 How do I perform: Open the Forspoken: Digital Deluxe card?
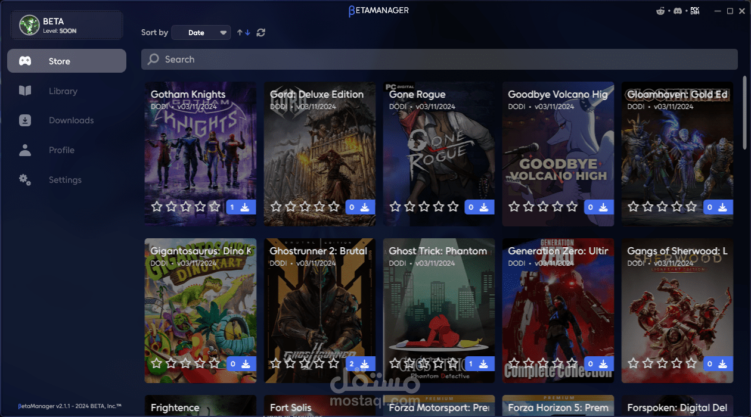click(678, 406)
